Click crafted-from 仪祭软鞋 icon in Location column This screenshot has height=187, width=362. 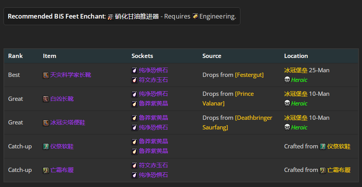click(323, 146)
